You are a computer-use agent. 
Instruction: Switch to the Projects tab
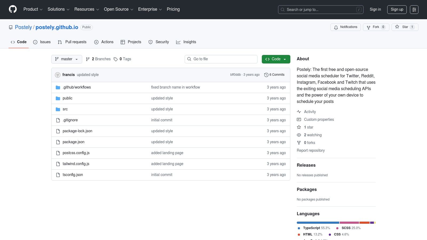coord(131,42)
